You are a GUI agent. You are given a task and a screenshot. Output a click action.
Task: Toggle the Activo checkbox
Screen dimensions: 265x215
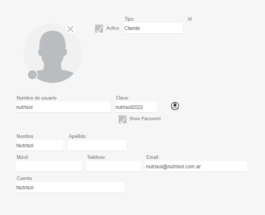[99, 29]
